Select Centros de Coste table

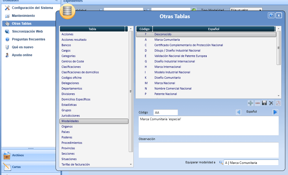[x=94, y=61]
